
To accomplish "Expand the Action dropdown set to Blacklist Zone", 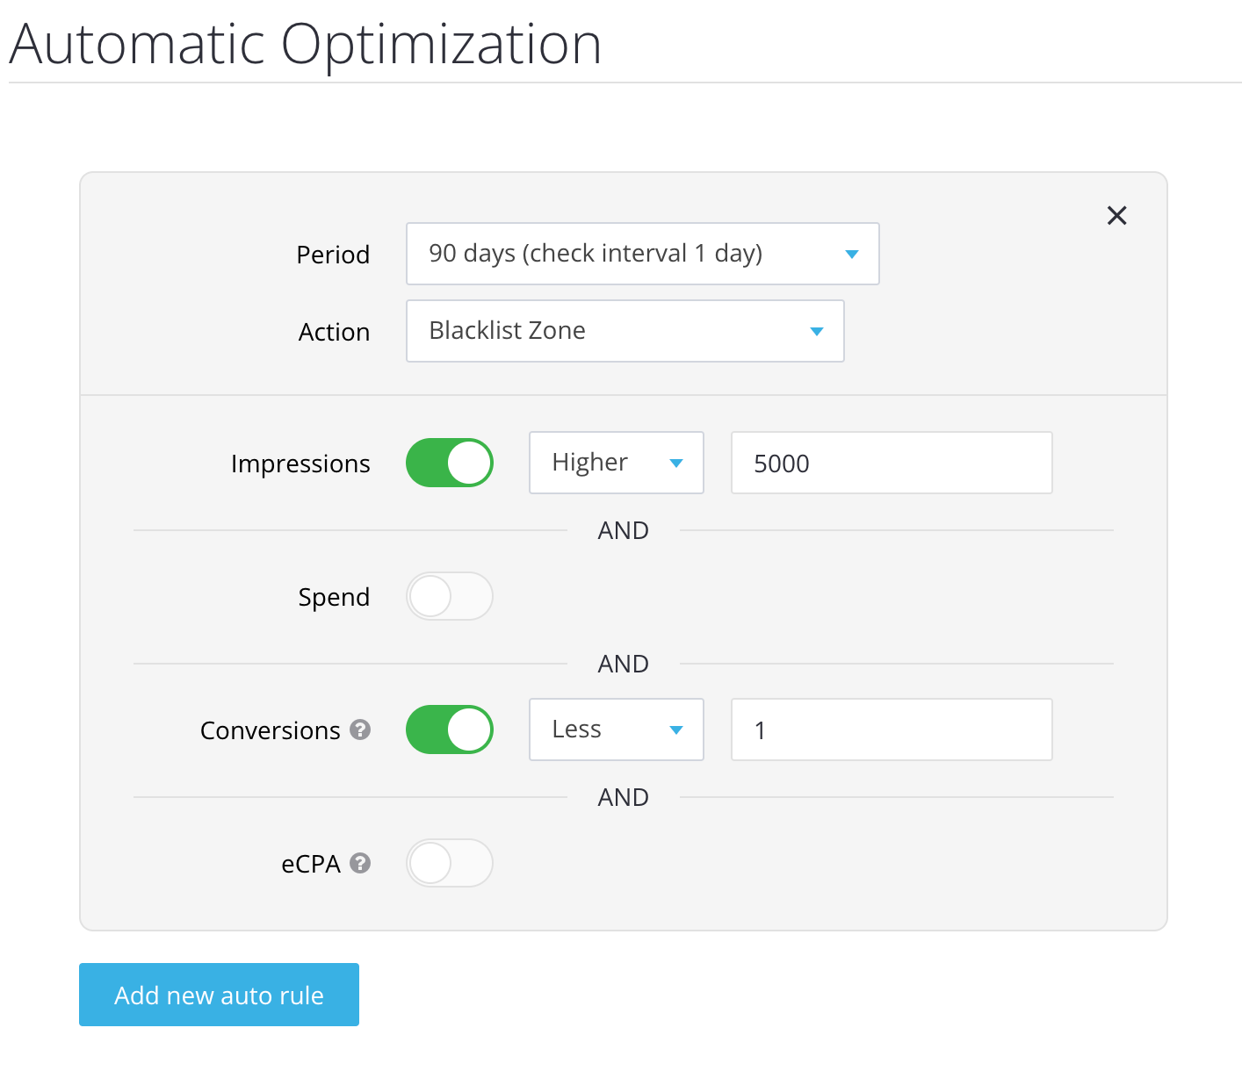I will (x=625, y=331).
